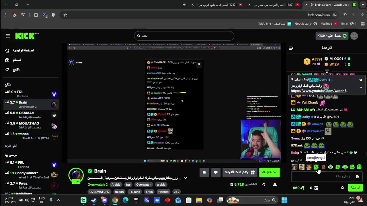Expand the stream title chevron
Screen dimensions: 367x206
click(185, 178)
